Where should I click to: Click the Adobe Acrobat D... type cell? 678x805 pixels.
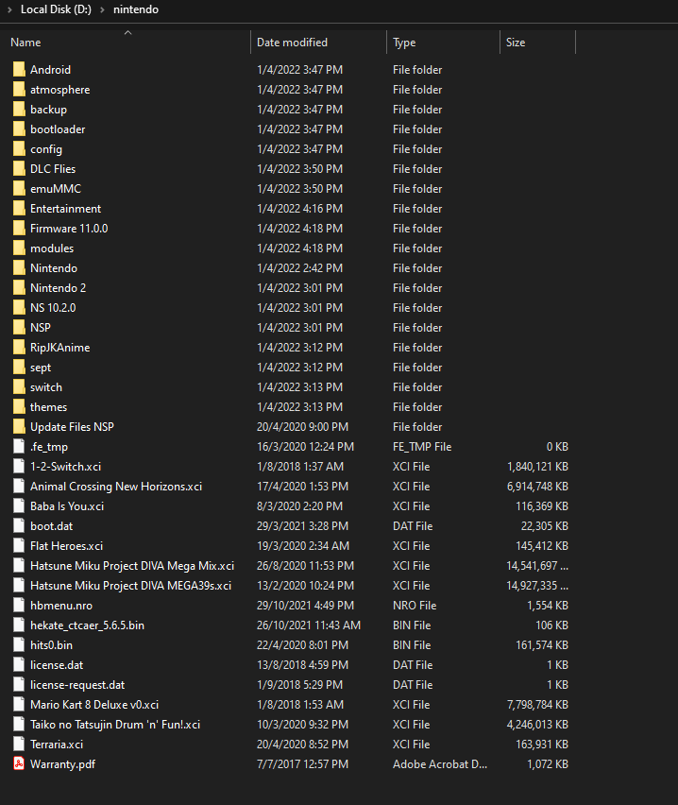tap(440, 764)
